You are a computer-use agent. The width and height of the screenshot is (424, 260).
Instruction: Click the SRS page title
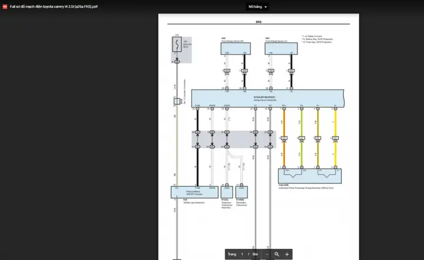[259, 22]
